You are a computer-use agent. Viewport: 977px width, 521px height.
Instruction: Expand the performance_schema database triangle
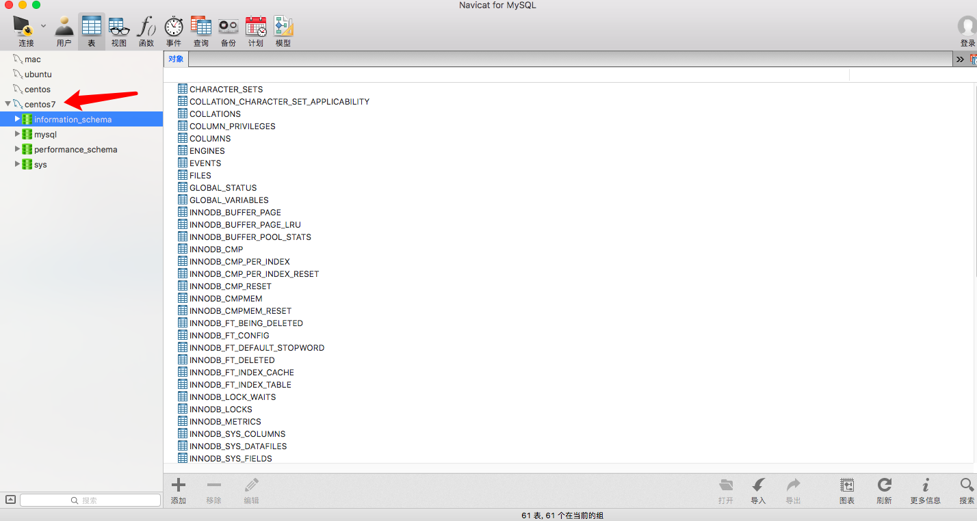(x=18, y=149)
